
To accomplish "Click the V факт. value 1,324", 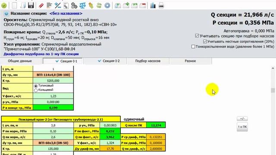I will coord(110,143).
